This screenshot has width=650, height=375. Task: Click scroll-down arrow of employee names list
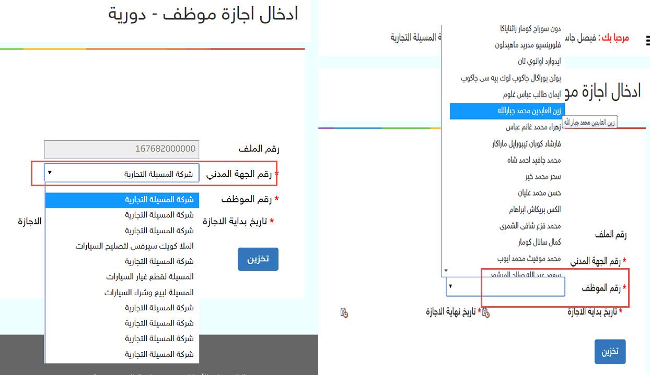coord(446,271)
